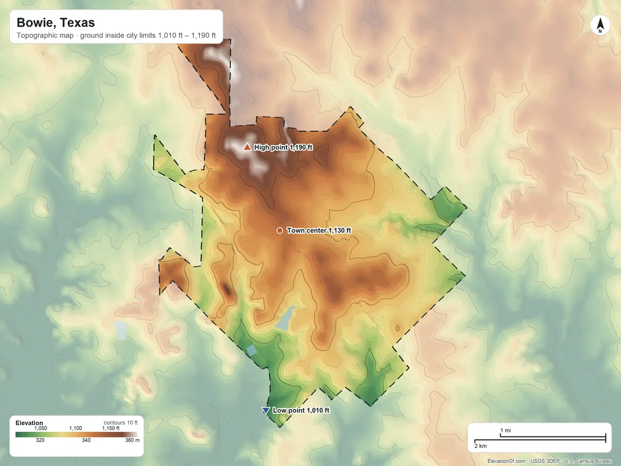Click the '360 m' metric legend label
621x466 pixels.
(x=133, y=441)
